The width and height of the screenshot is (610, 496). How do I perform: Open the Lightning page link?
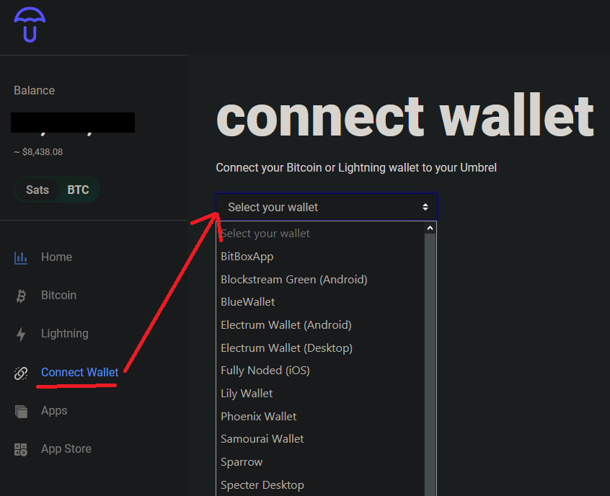coord(65,334)
